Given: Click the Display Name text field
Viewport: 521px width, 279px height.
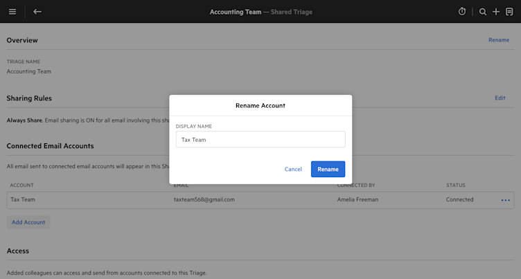Looking at the screenshot, I should (260, 139).
